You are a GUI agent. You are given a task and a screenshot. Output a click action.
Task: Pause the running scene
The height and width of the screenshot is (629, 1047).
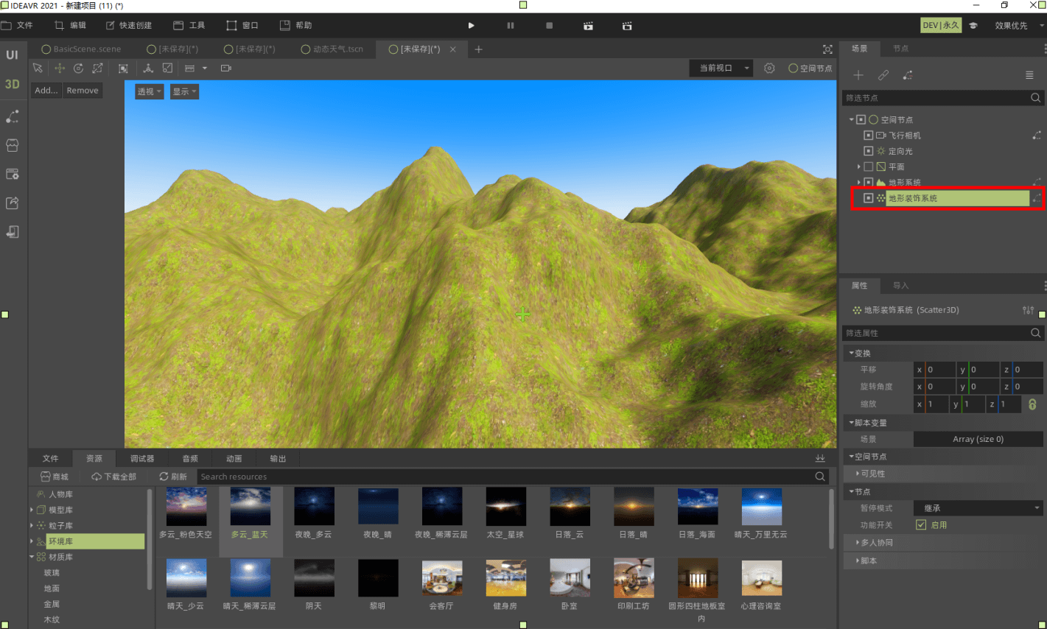click(x=511, y=25)
